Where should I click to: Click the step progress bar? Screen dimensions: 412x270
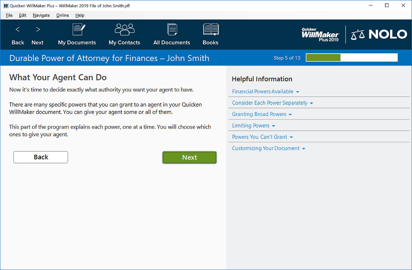click(x=352, y=58)
